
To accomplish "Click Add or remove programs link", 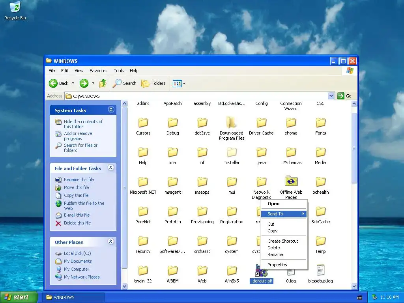I will tap(78, 136).
